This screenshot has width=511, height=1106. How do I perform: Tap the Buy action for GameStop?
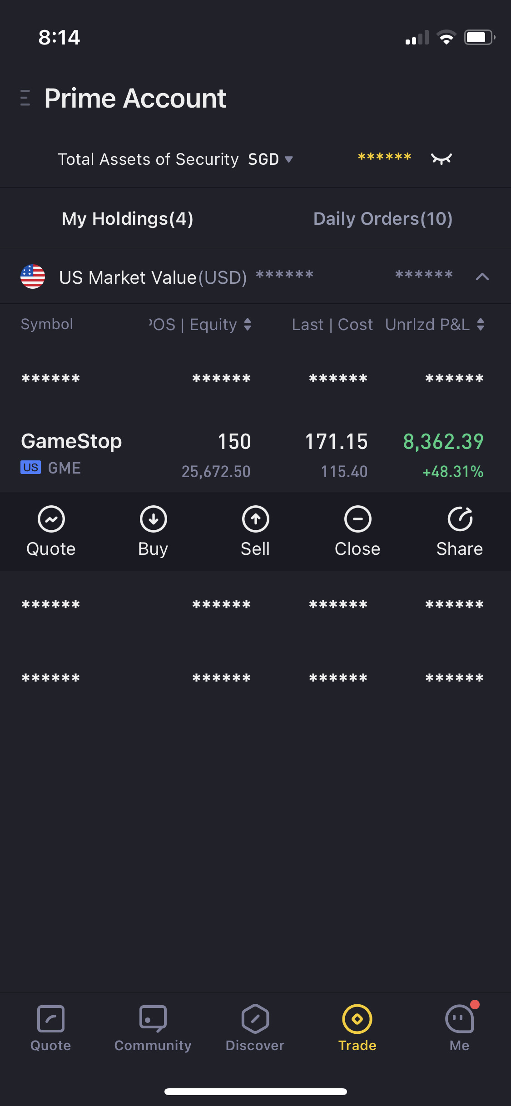153,531
